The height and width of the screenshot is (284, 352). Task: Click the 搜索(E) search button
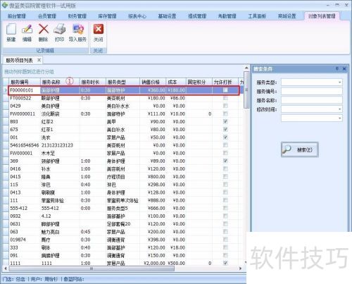tap(300, 149)
